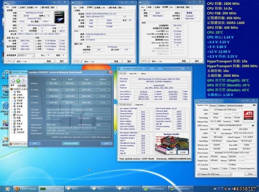259x192 pixels.
Task: Click the Nuclearus window title icon
Action: tap(119, 69)
